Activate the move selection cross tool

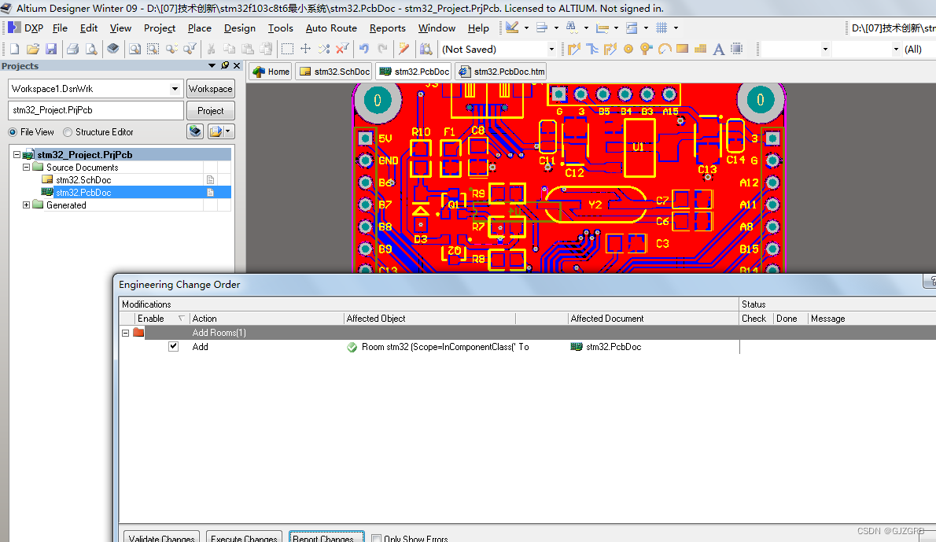pyautogui.click(x=306, y=49)
